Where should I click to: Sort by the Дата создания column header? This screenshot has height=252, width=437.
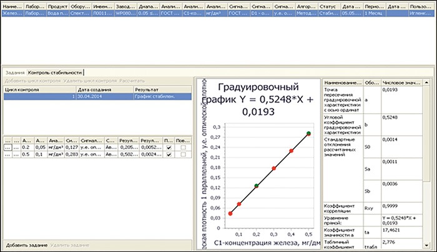(104, 89)
